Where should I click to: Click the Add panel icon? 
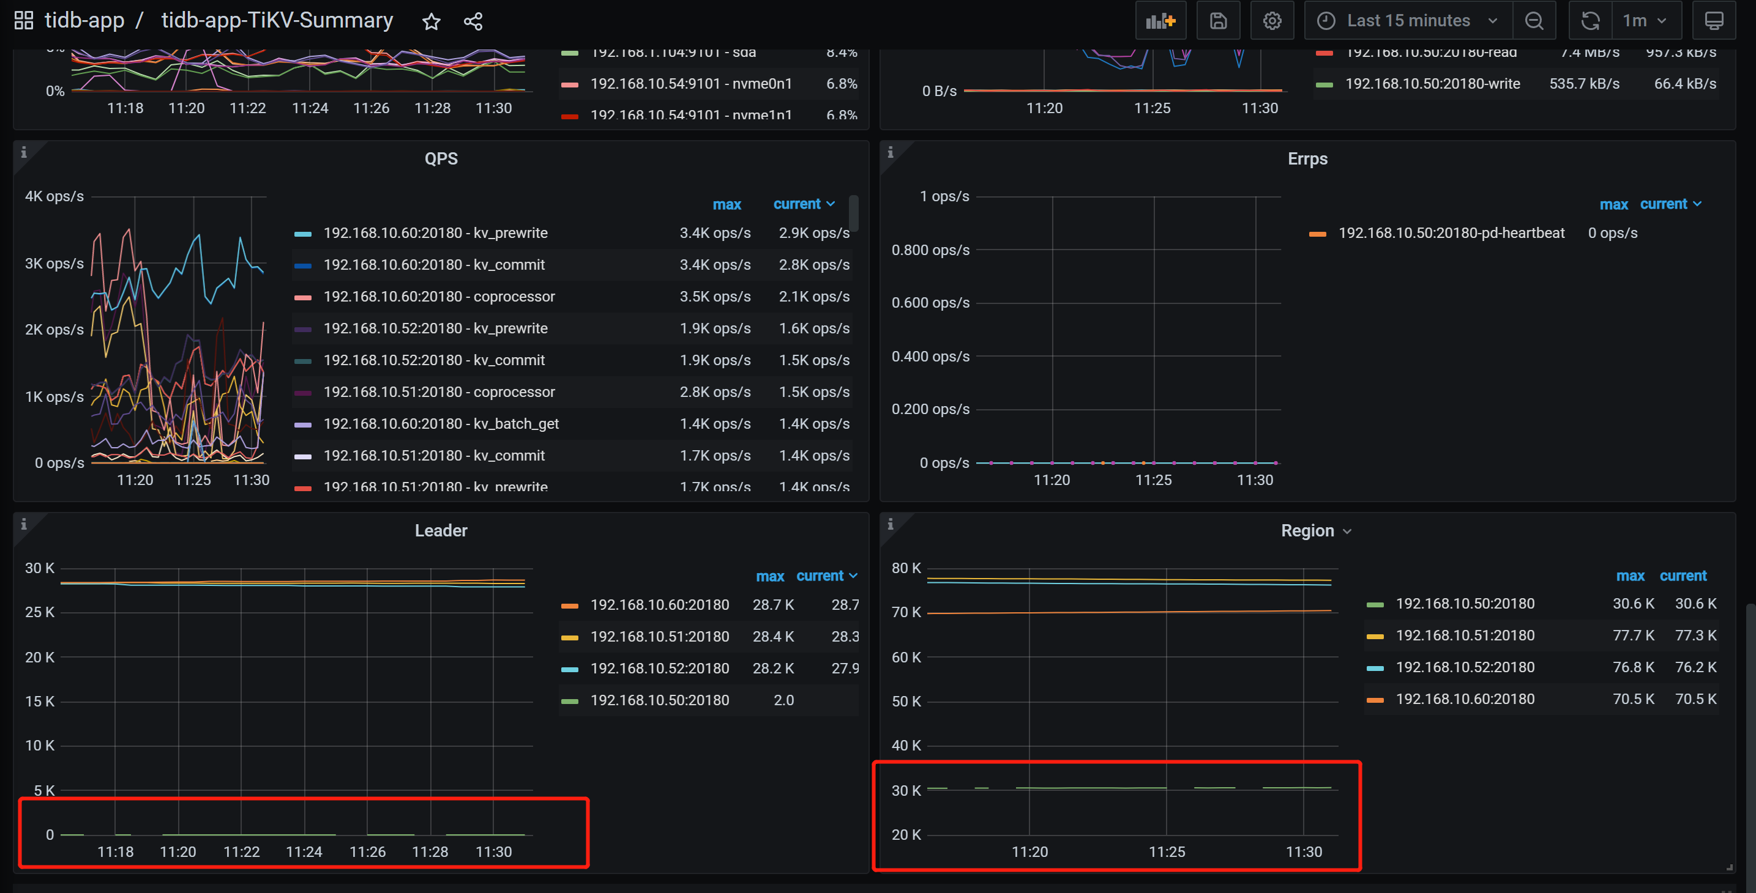(1160, 21)
